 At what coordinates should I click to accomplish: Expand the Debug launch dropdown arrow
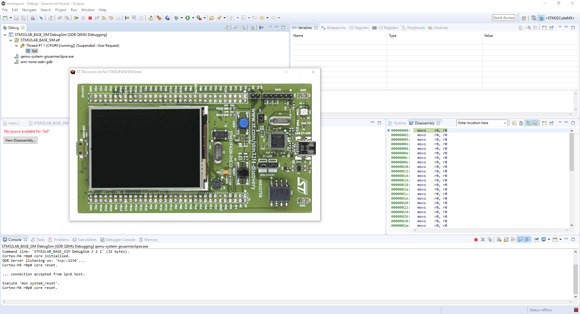pyautogui.click(x=182, y=18)
